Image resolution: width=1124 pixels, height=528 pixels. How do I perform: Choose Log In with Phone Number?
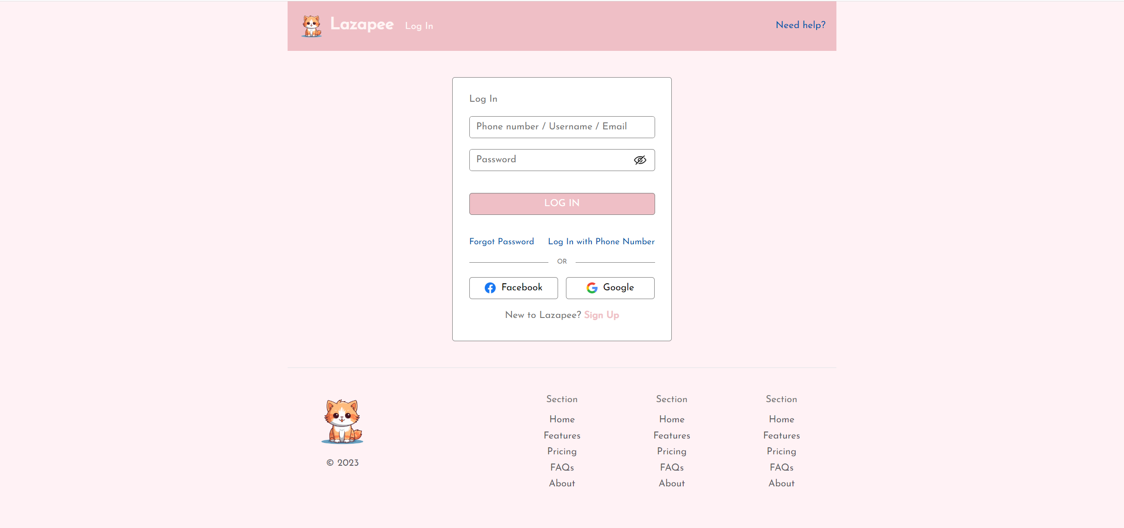[x=601, y=242]
